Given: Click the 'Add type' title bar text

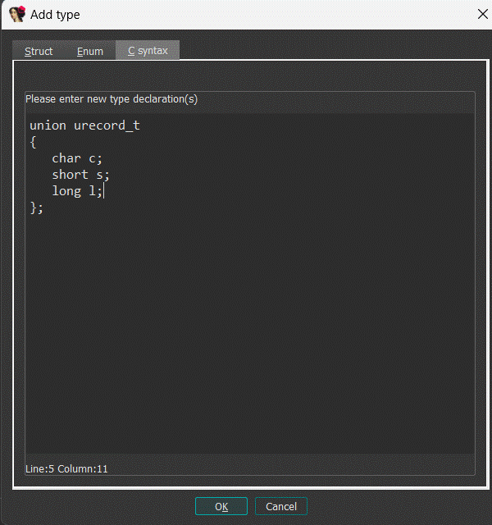Looking at the screenshot, I should 55,14.
